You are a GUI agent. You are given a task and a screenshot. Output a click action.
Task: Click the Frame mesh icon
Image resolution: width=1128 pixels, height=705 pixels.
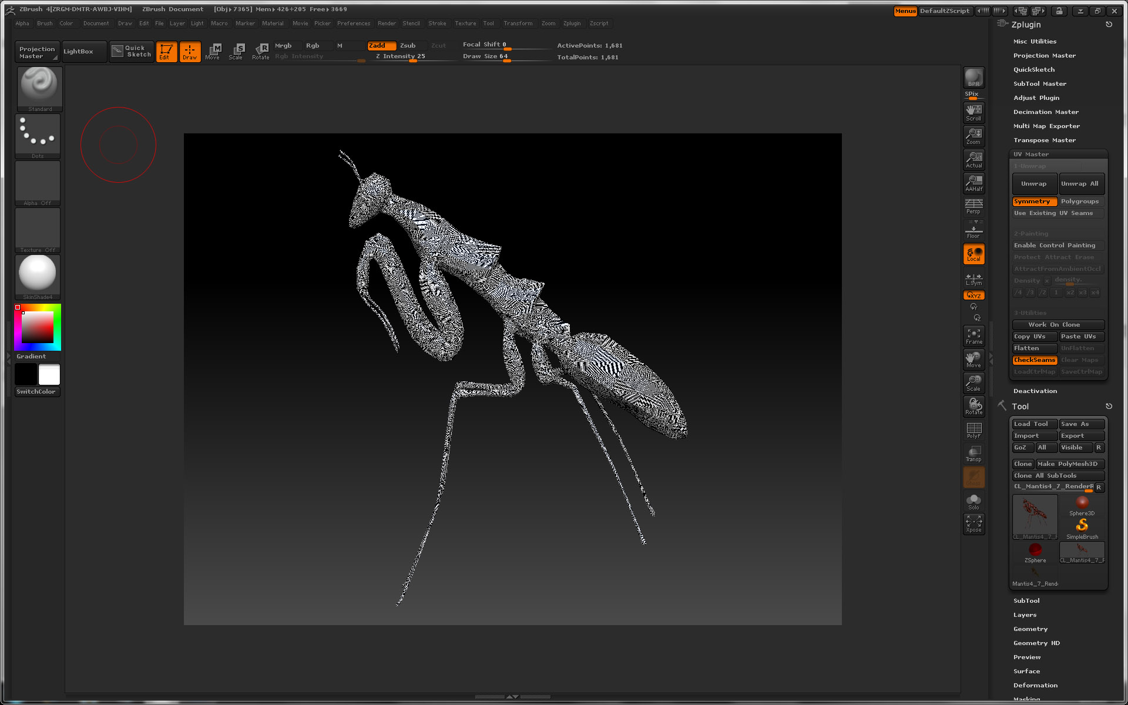point(973,335)
